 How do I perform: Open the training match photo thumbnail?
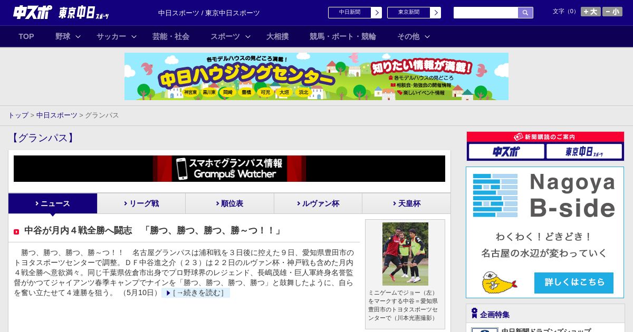[405, 254]
